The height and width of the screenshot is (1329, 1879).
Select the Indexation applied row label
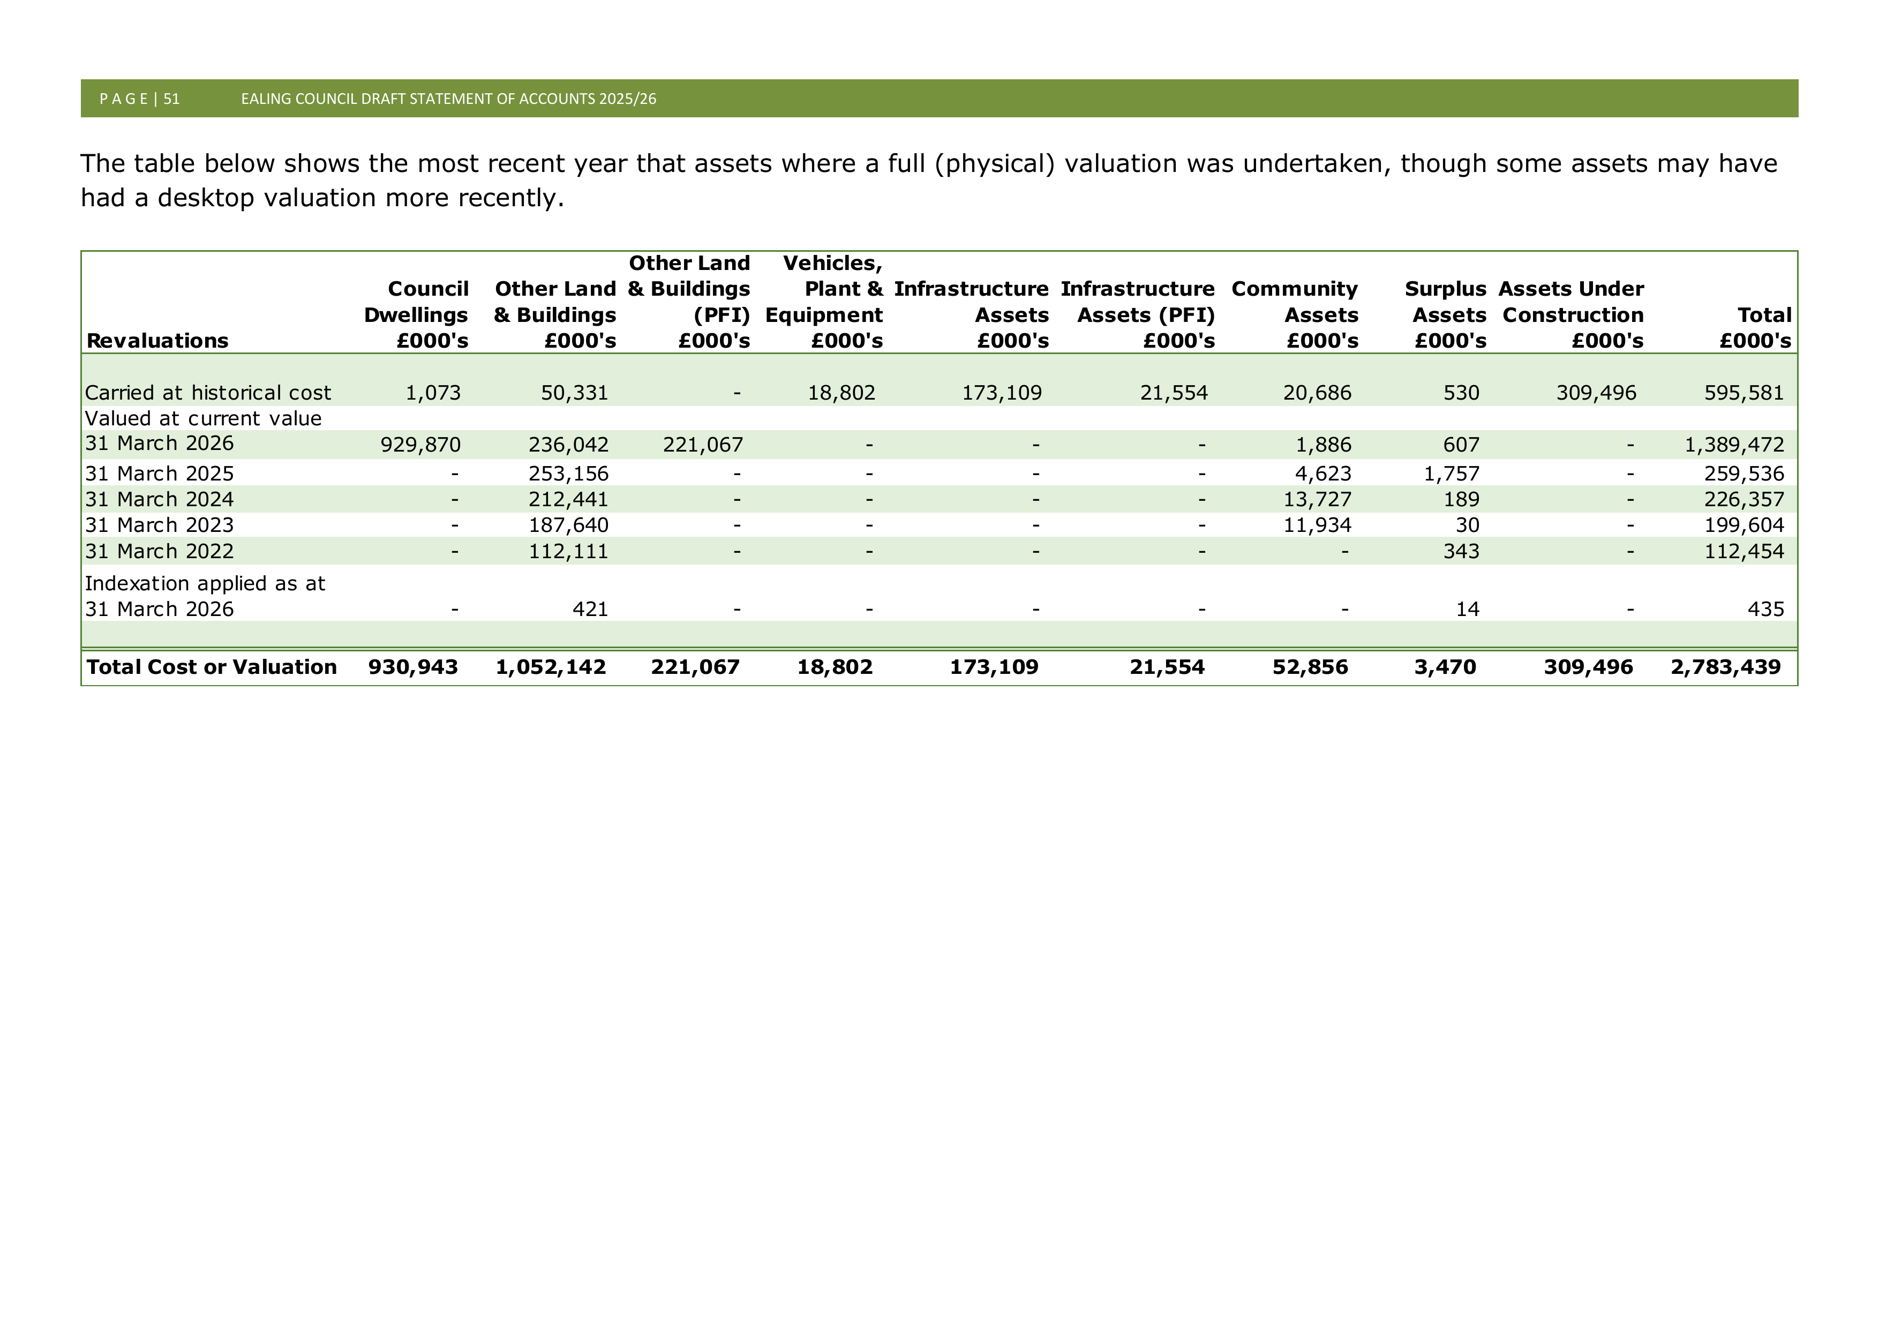(x=205, y=596)
